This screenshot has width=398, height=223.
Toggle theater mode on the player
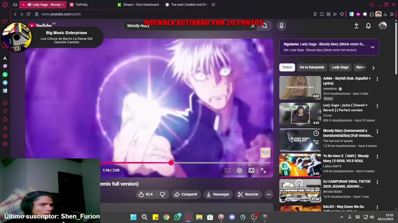tap(251, 171)
